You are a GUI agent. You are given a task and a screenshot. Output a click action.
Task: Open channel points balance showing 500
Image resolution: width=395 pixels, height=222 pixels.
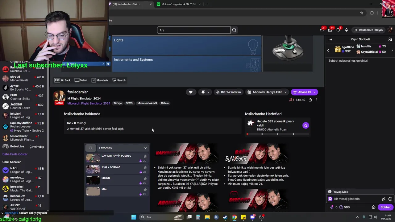click(x=344, y=207)
